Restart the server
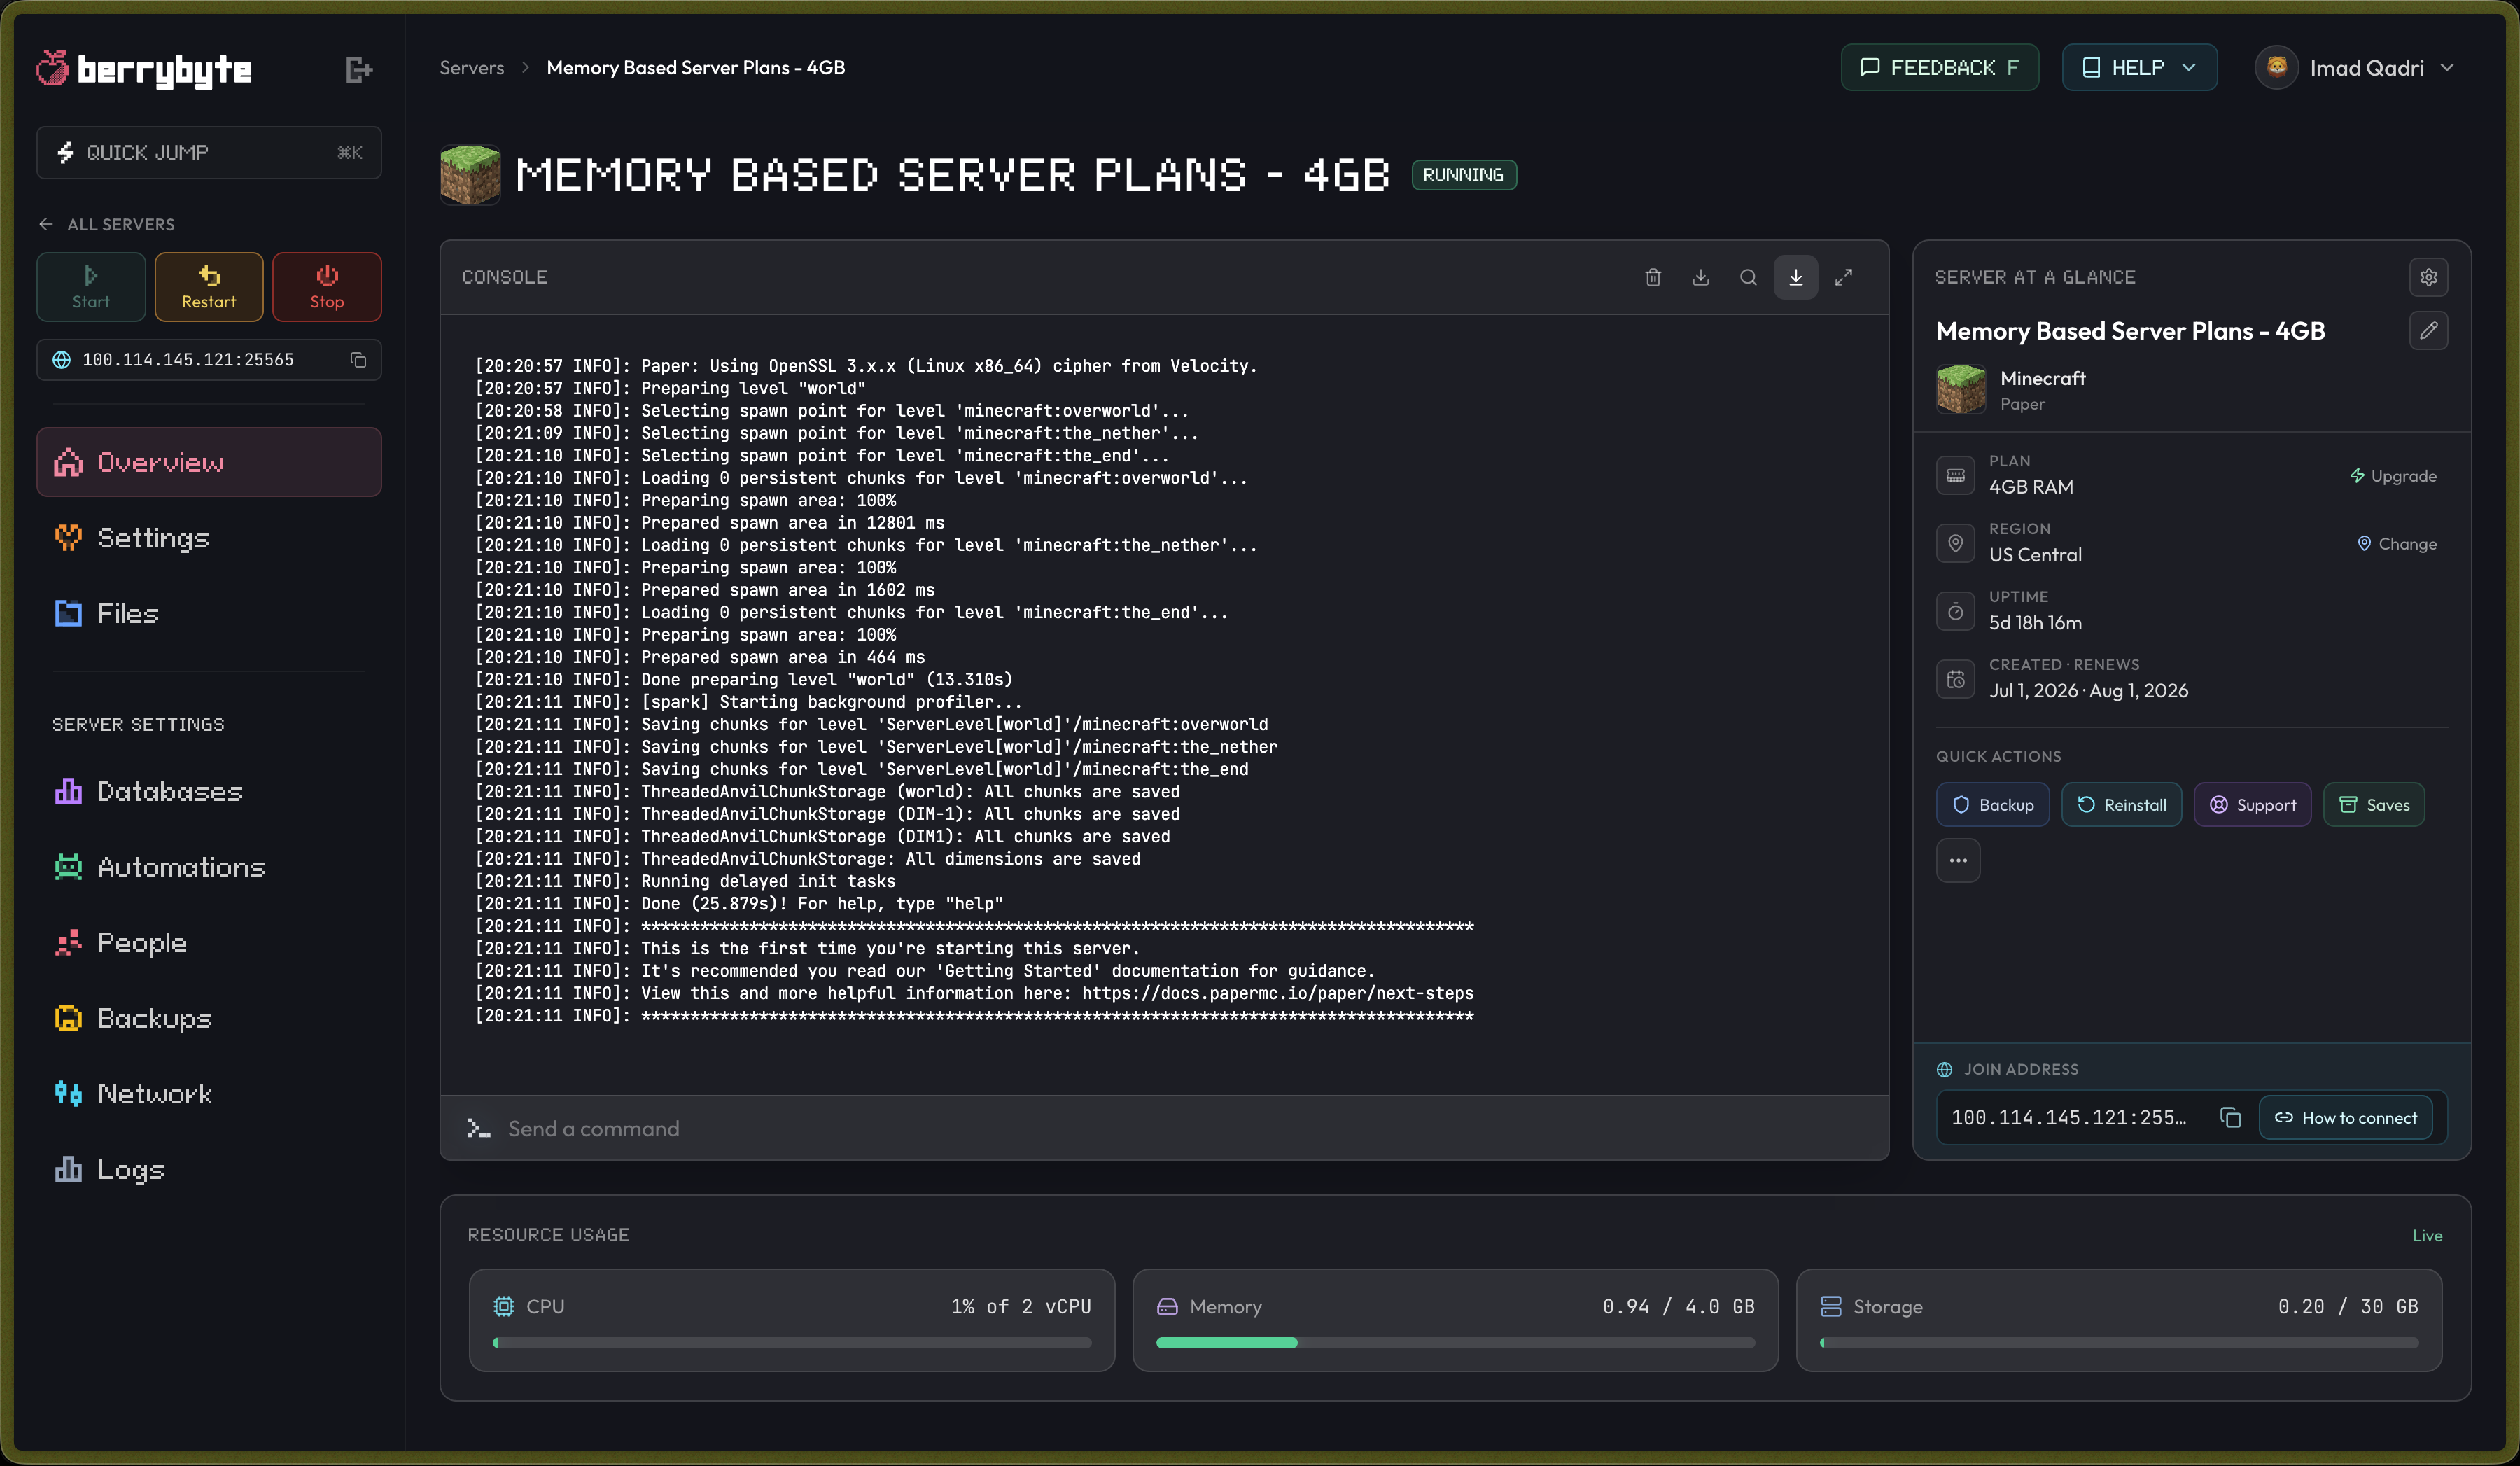Viewport: 2520px width, 1466px height. (x=209, y=287)
